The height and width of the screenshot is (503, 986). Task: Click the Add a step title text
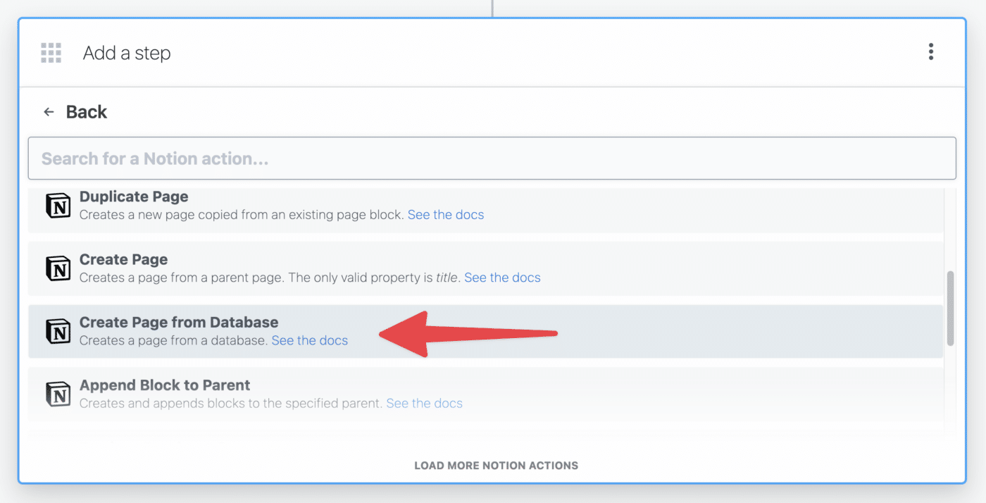(x=127, y=54)
